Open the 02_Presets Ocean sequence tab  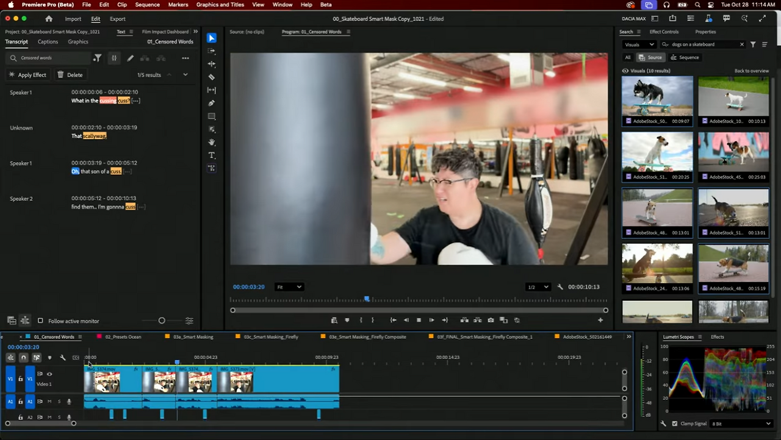123,337
